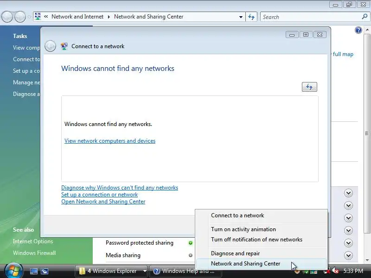This screenshot has width=371, height=278.
Task: Open Network and Sharing Center menu entry
Action: pos(261,264)
